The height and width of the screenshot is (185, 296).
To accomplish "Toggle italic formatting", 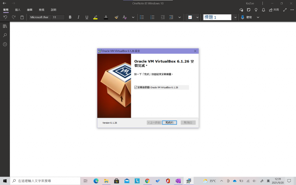I will coord(78,17).
